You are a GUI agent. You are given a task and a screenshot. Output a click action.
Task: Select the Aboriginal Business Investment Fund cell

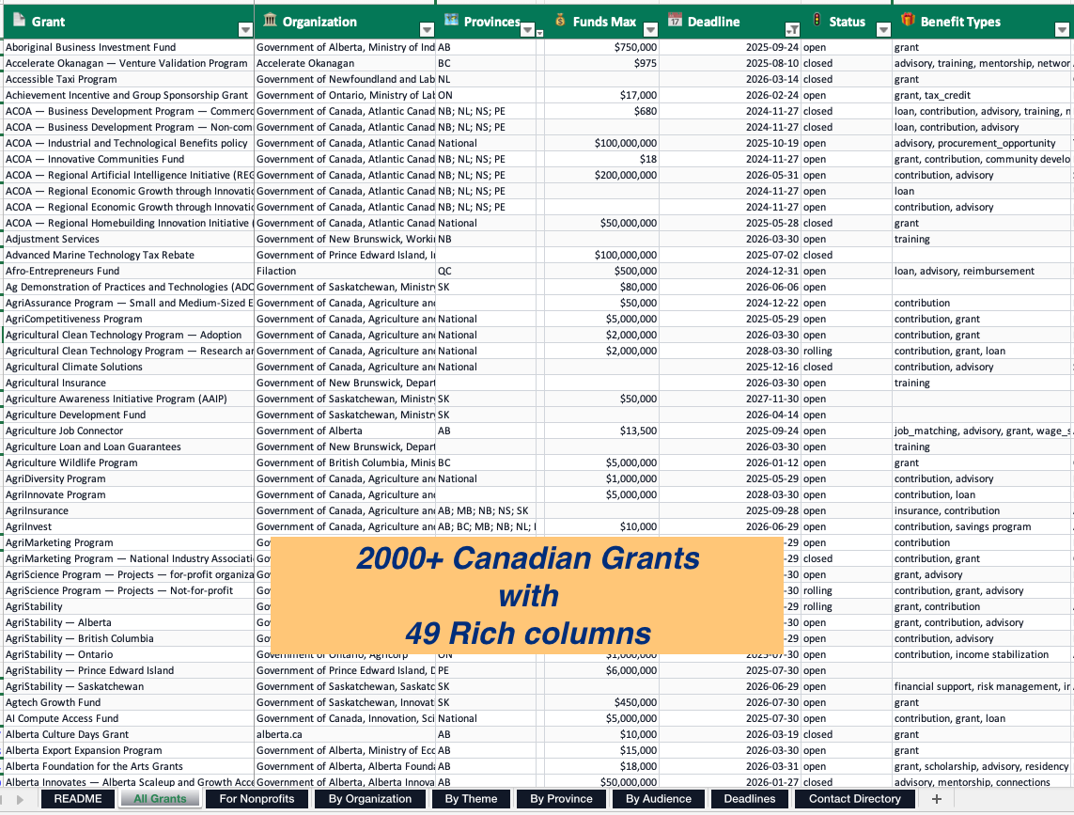(x=129, y=47)
